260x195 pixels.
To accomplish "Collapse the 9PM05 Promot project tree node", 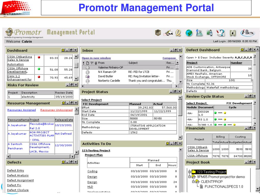I will pos(190,177).
